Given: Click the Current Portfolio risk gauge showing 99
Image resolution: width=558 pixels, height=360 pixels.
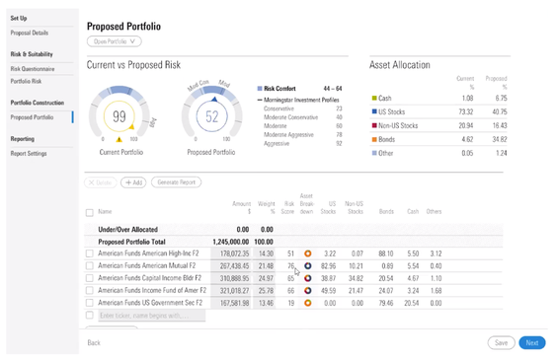Looking at the screenshot, I should point(120,112).
